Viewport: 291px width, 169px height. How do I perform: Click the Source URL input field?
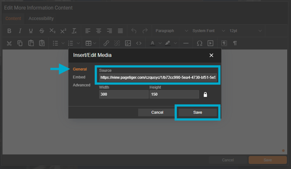click(158, 77)
